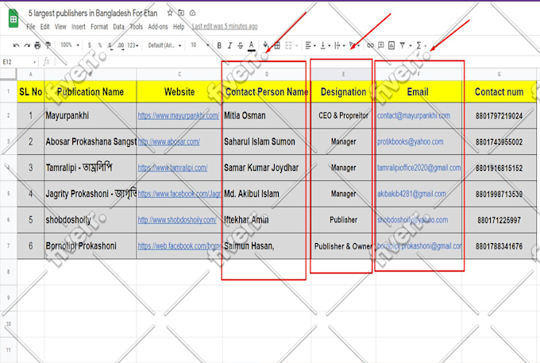Open the zoom 100% dropdown

(x=70, y=45)
